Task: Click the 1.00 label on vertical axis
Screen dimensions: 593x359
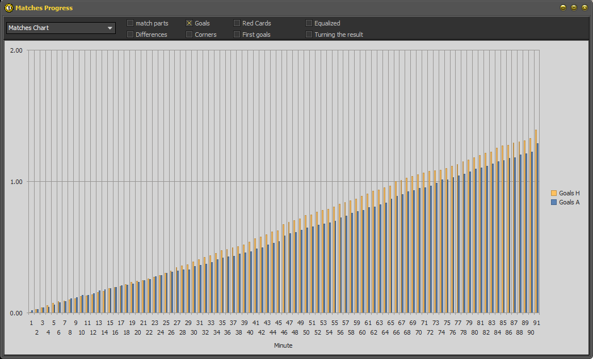Action: pos(16,182)
